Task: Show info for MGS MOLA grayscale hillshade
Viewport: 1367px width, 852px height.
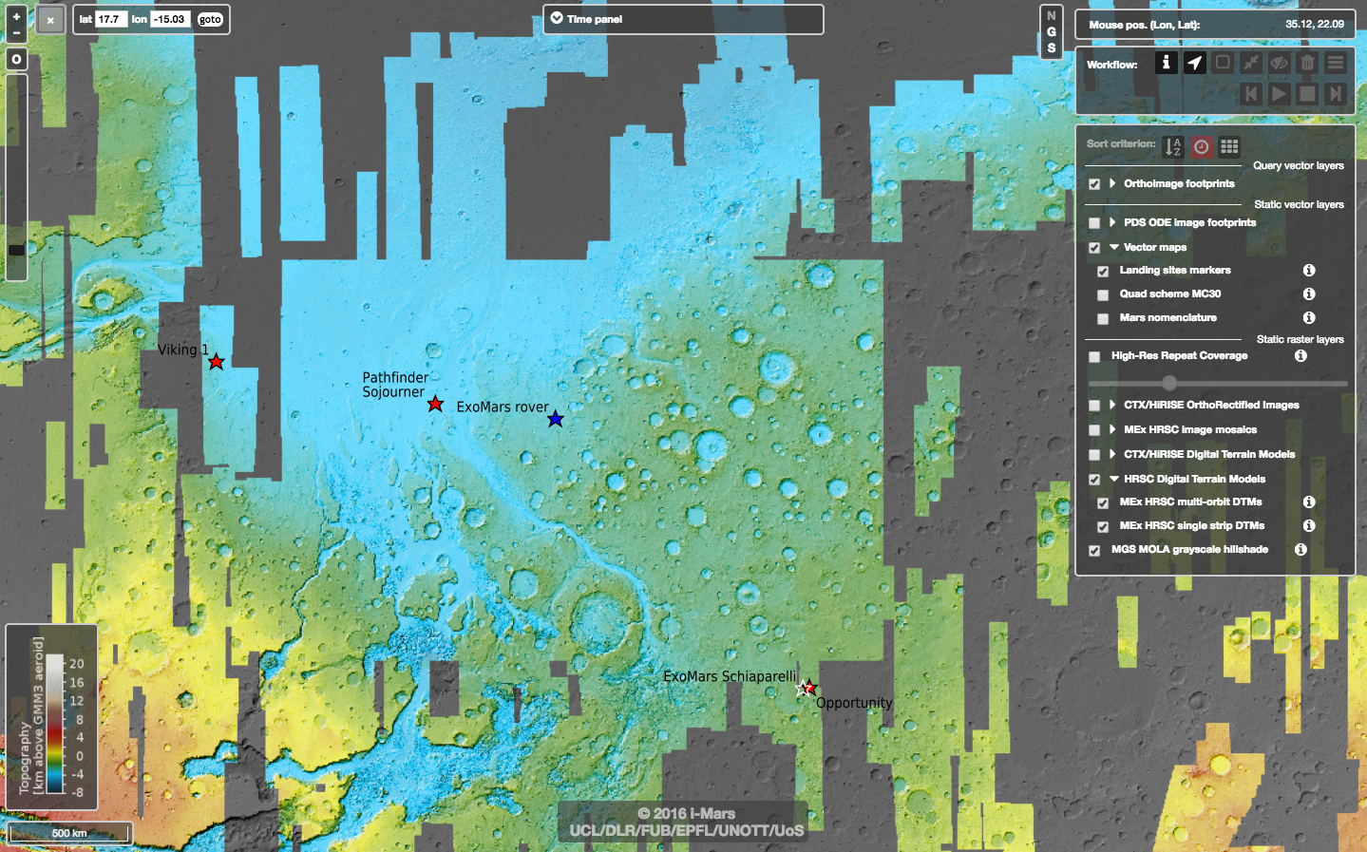Action: pyautogui.click(x=1301, y=549)
